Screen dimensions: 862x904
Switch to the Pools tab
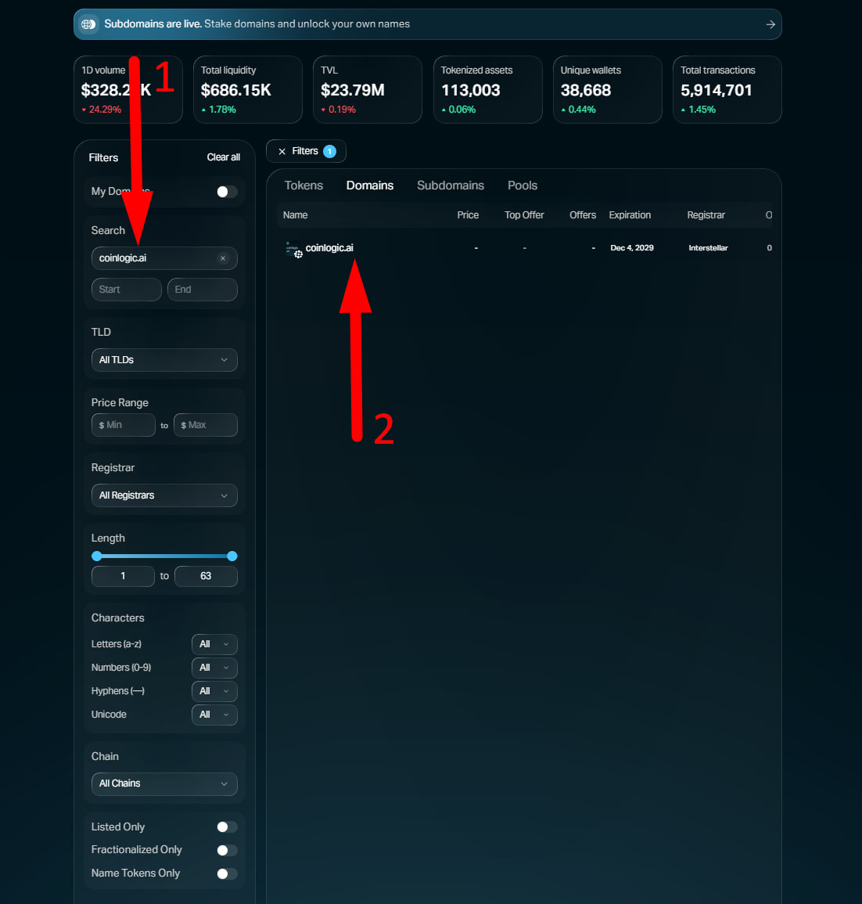pos(522,185)
